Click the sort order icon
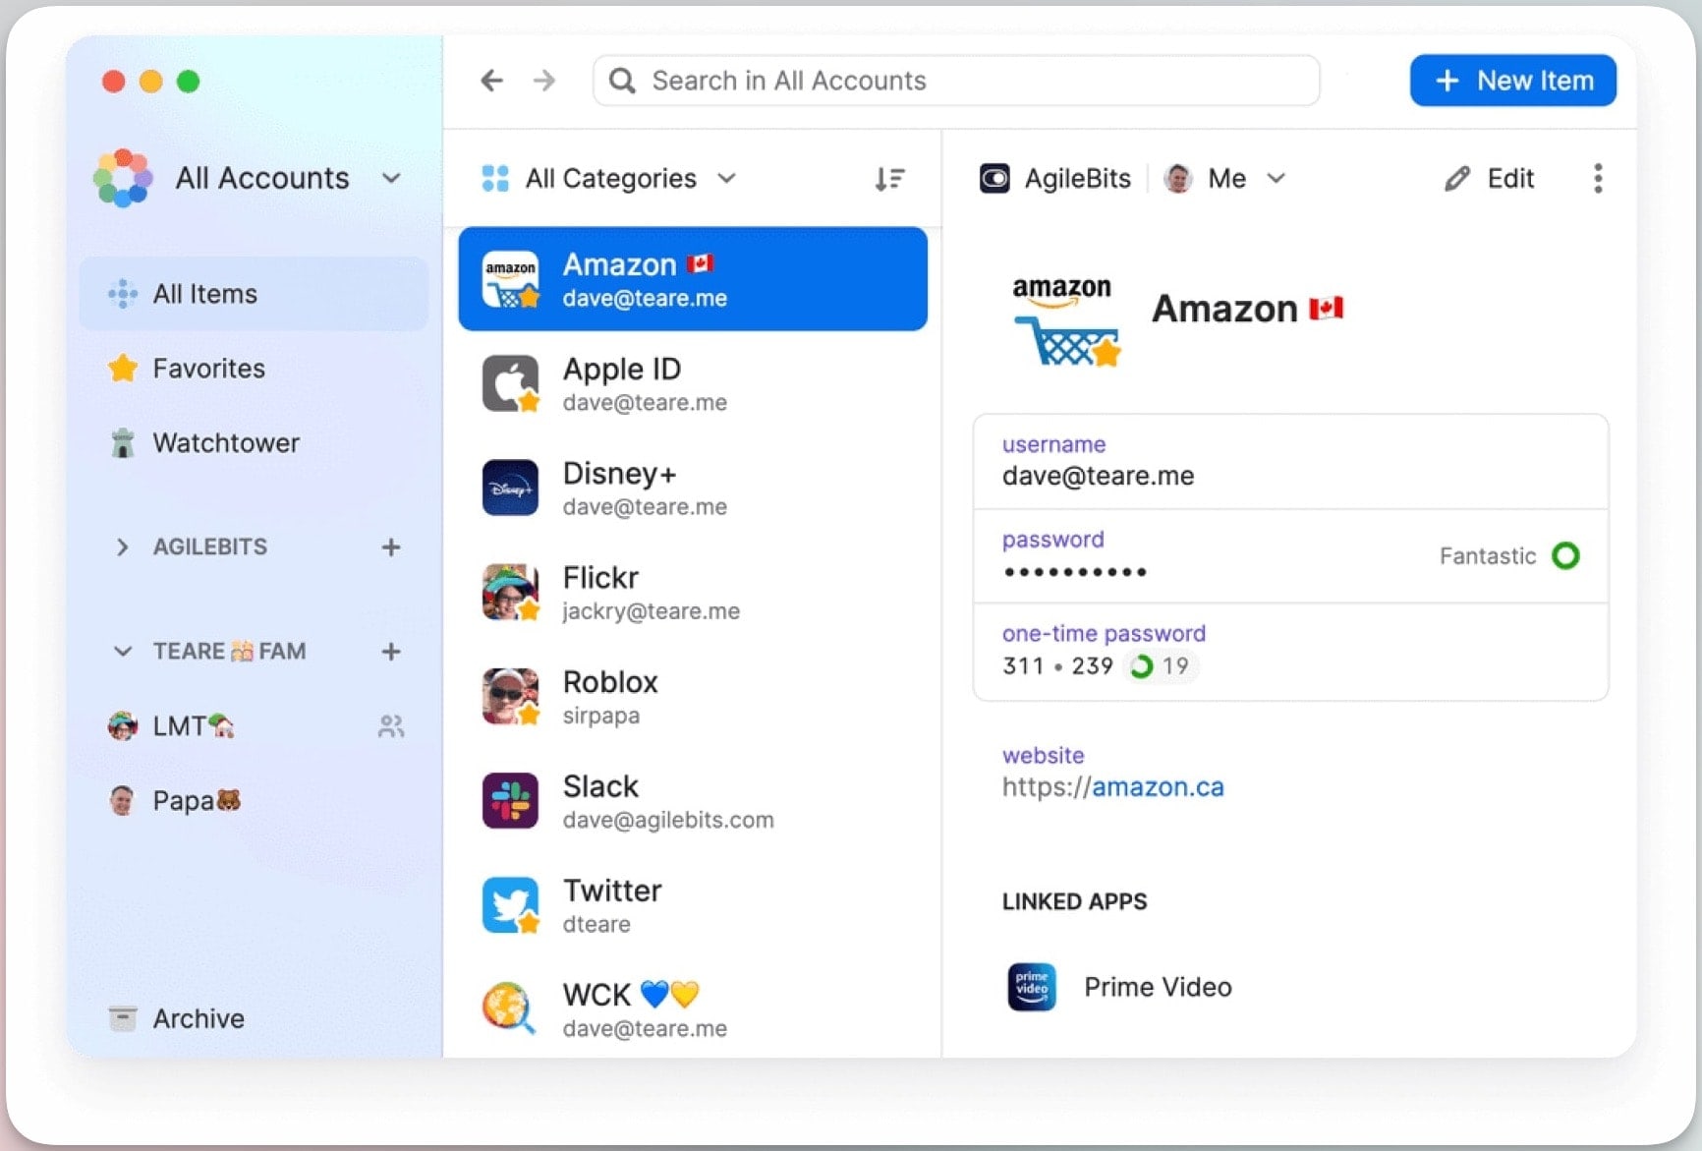Screen dimensions: 1702x1151 [x=889, y=179]
